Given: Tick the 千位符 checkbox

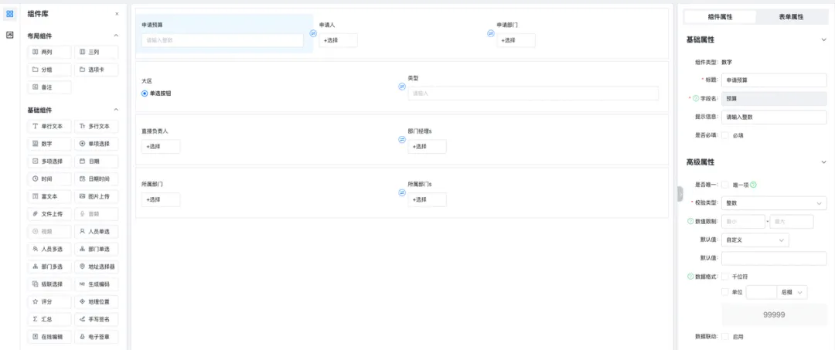Looking at the screenshot, I should pos(724,276).
